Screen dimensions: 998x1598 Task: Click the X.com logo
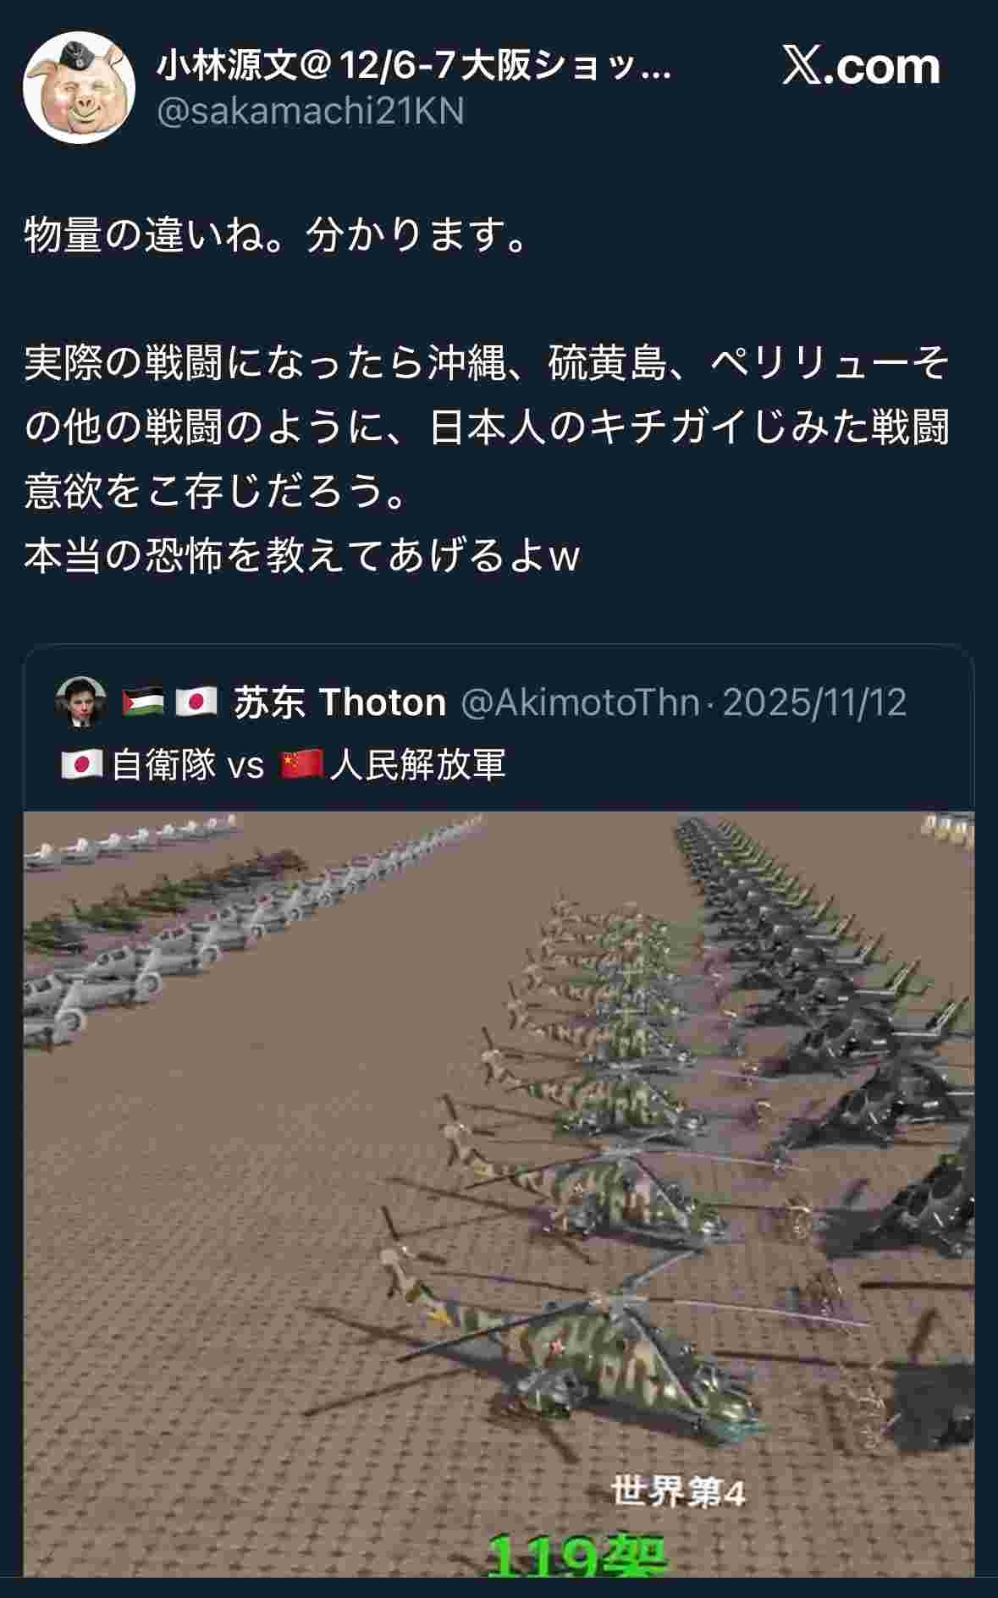coord(861,66)
